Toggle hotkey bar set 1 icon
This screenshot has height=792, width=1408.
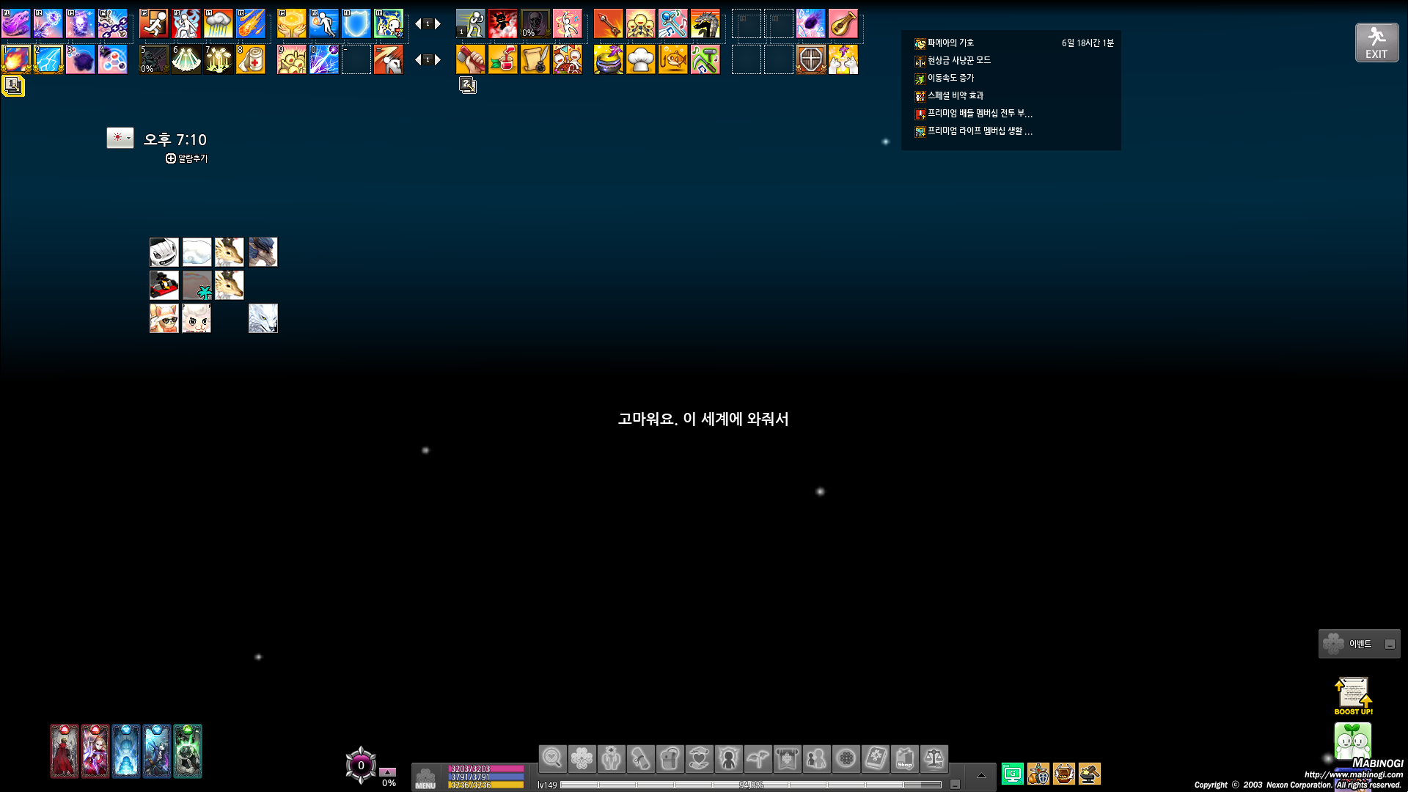tap(13, 85)
